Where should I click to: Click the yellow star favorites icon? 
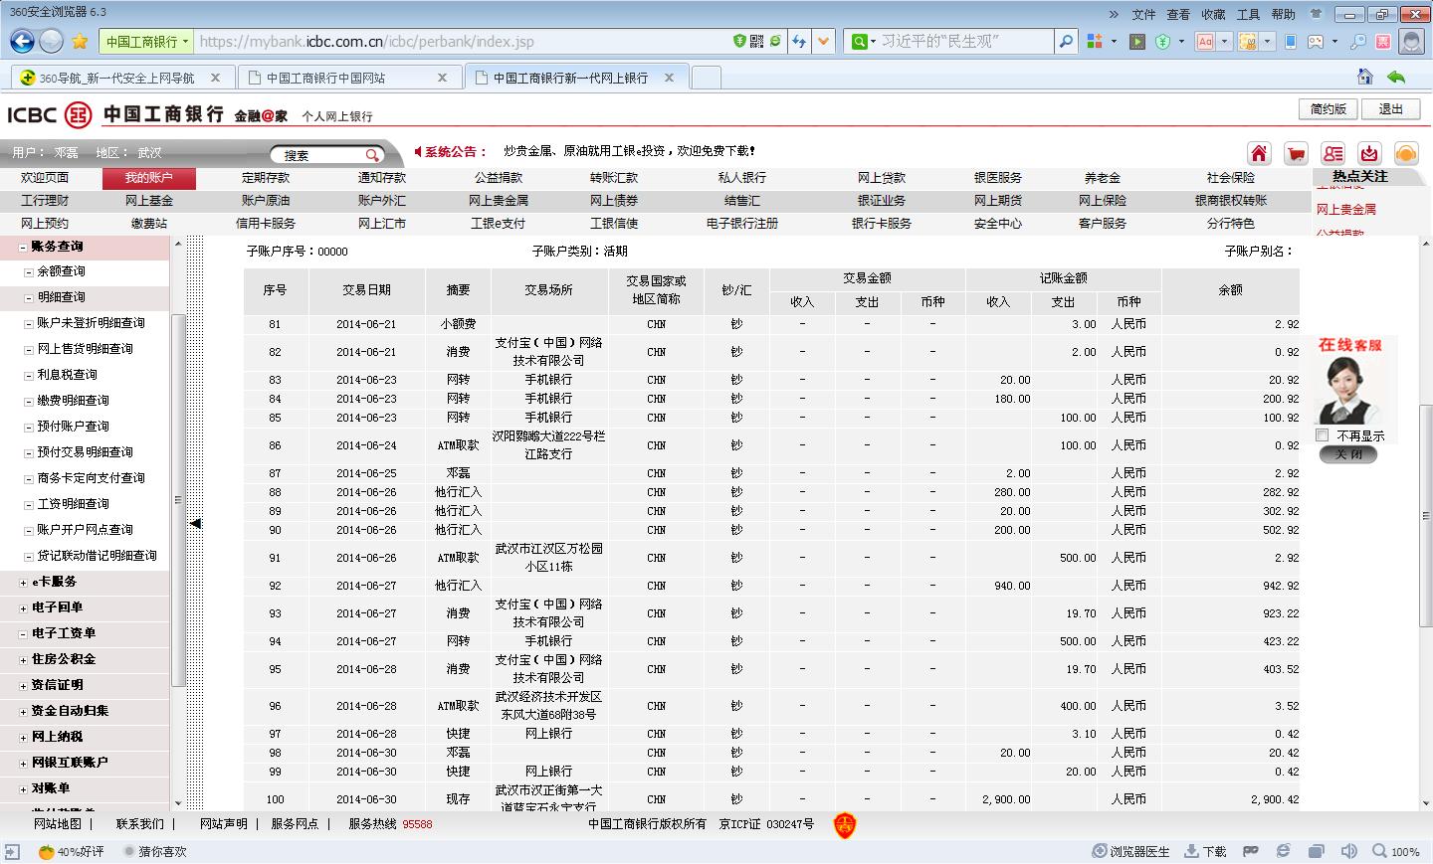[80, 41]
